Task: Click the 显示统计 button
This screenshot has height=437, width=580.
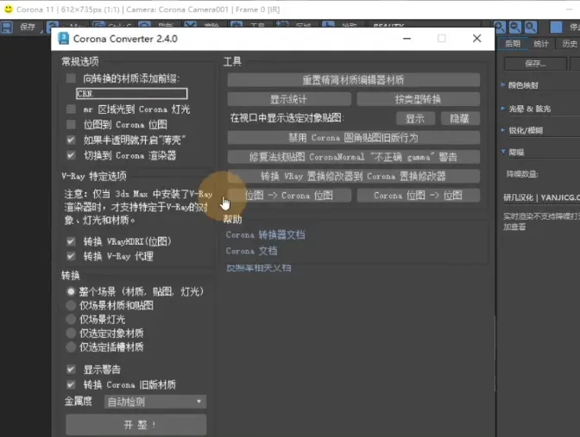Action: pos(289,99)
